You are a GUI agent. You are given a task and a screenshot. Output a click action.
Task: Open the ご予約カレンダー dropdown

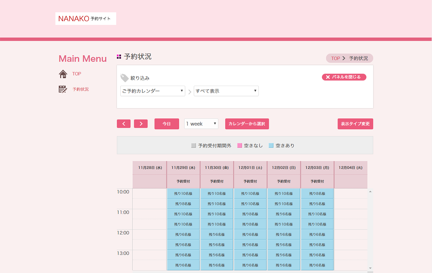(x=153, y=91)
